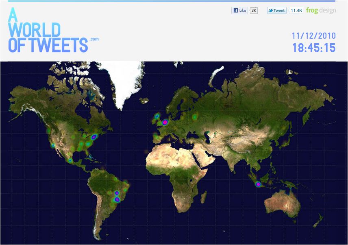Click the Mexico tweet hotspot
The width and height of the screenshot is (348, 245).
[70, 160]
